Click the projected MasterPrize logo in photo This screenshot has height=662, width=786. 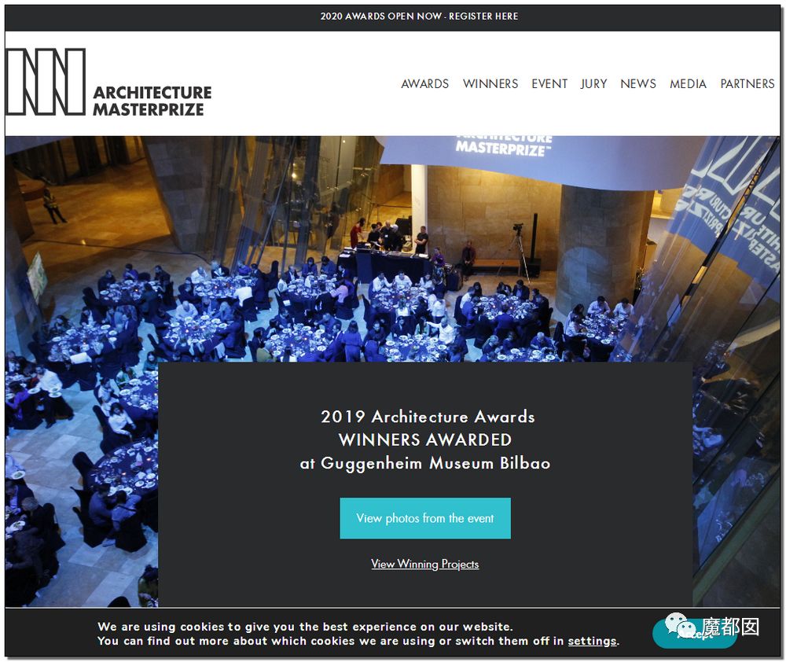(x=503, y=145)
